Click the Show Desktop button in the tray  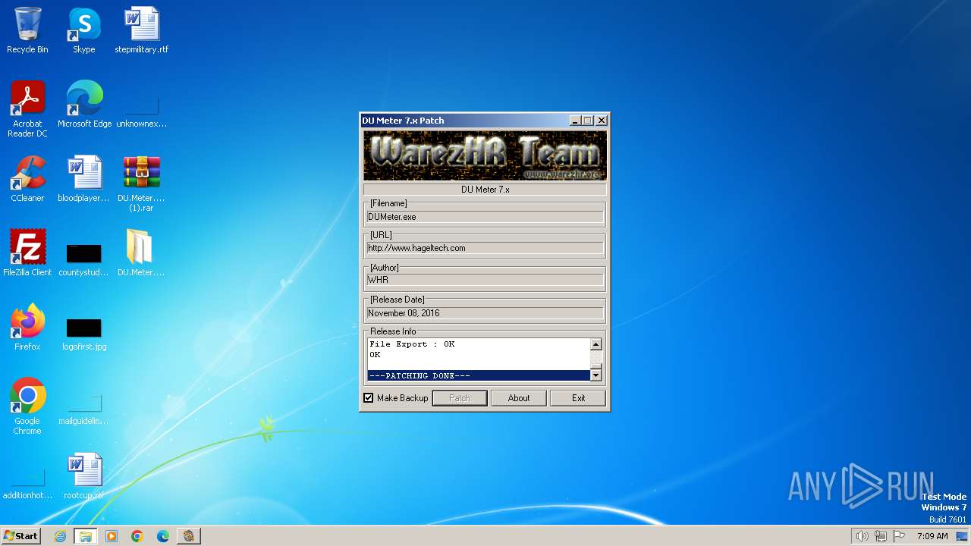coord(962,536)
